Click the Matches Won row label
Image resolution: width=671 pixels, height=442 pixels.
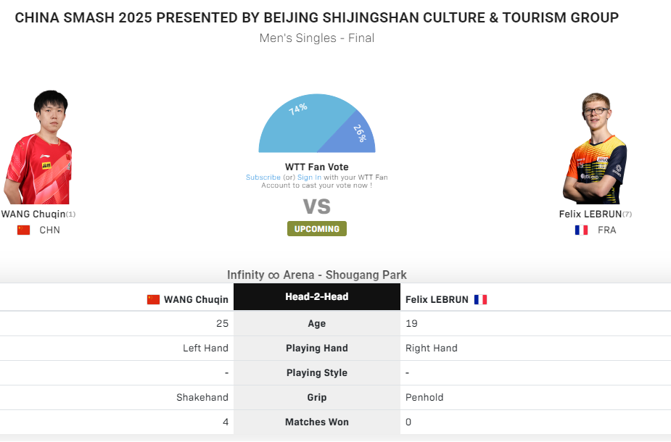(317, 422)
